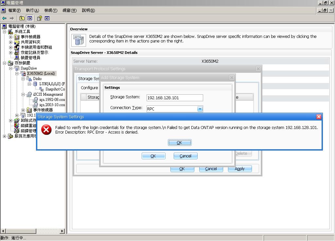Click the 存放裝置 storage icon

tap(10, 63)
